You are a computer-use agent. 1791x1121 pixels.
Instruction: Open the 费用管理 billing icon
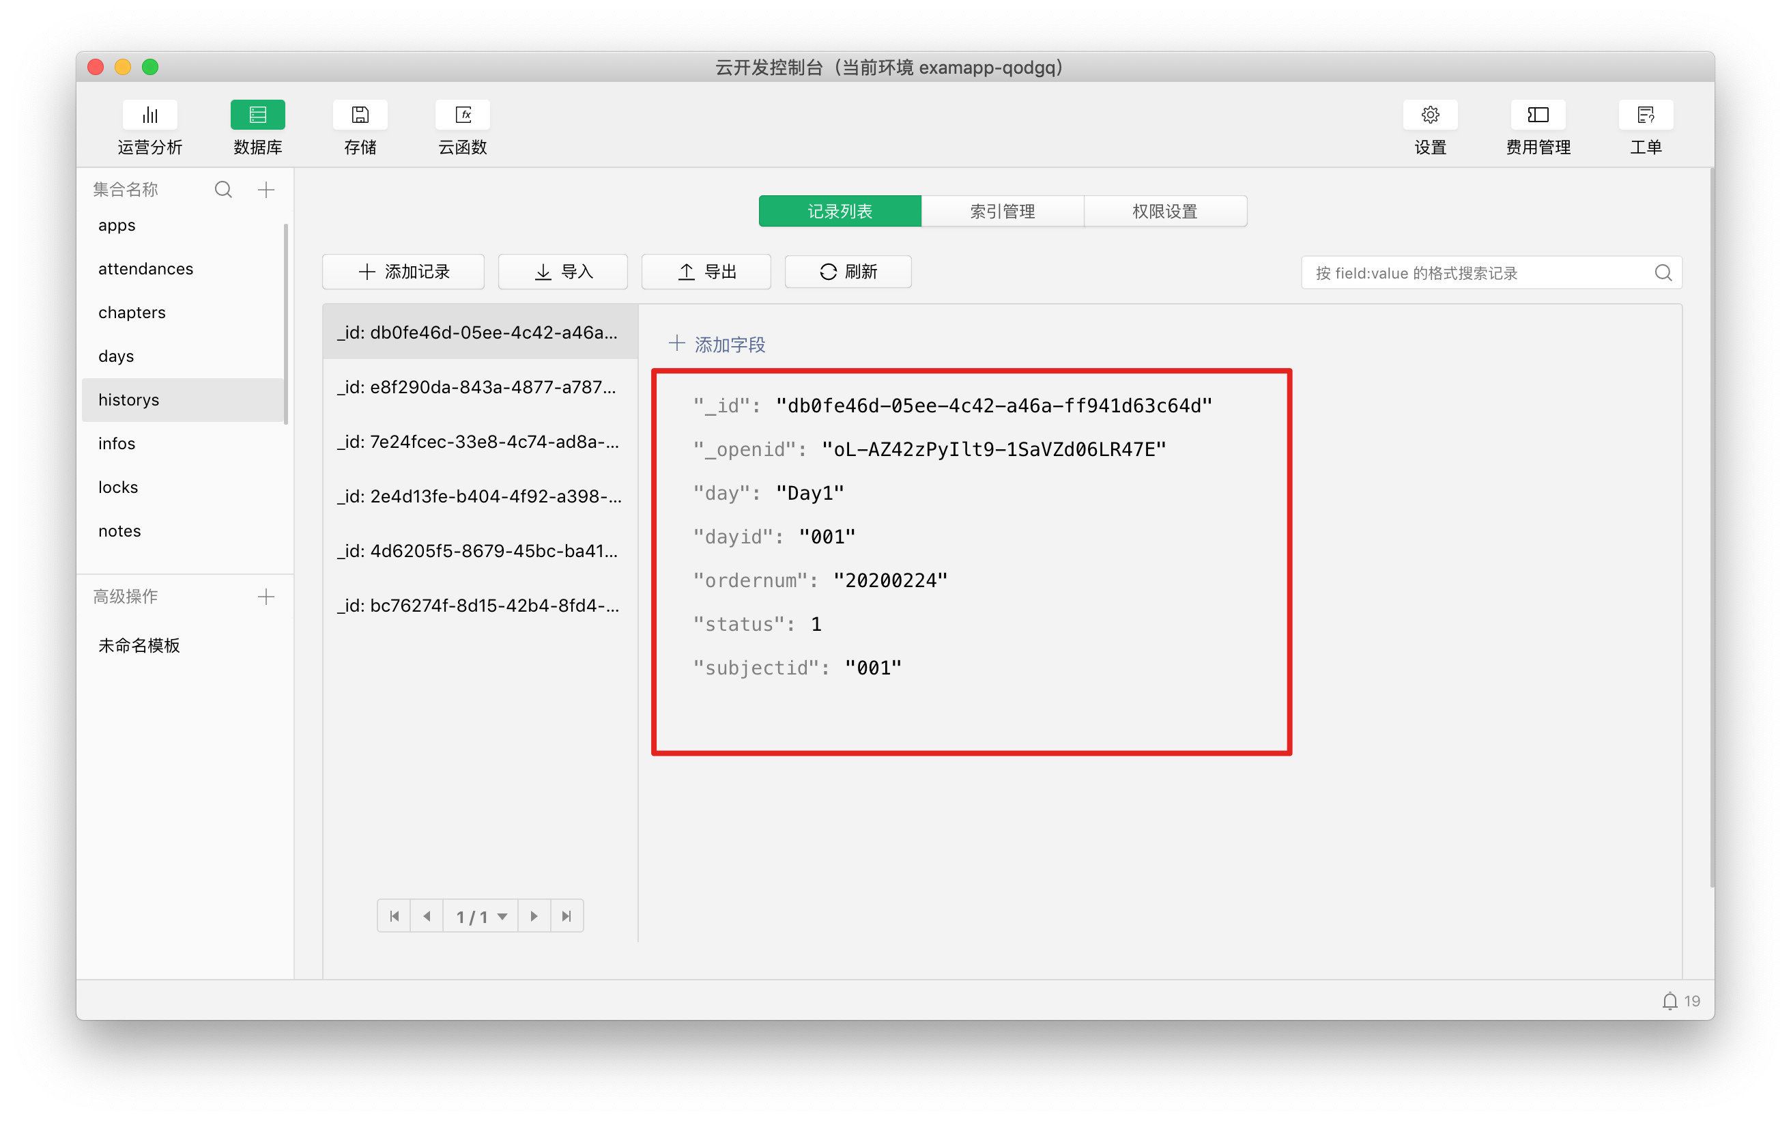pos(1537,115)
